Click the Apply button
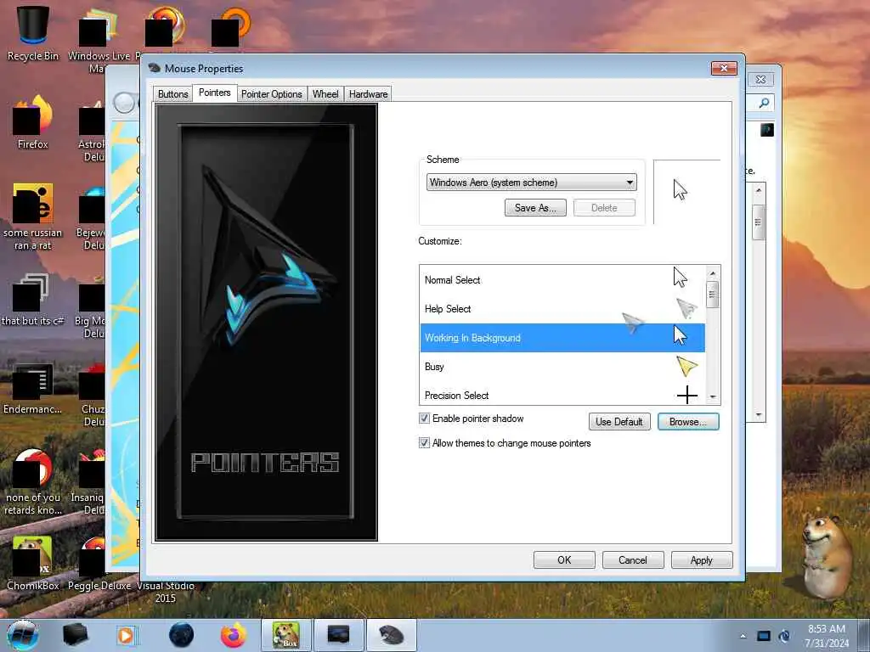This screenshot has width=870, height=652. [702, 560]
